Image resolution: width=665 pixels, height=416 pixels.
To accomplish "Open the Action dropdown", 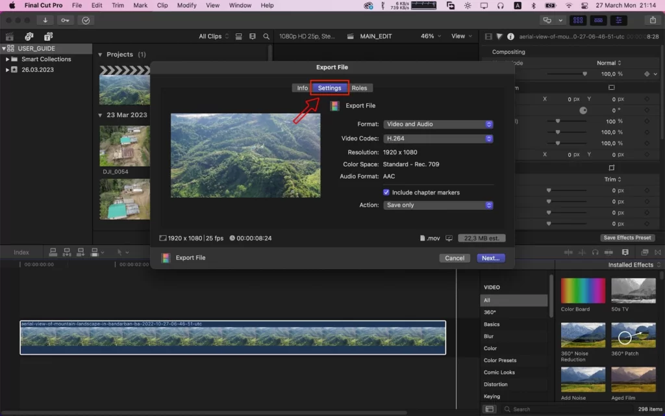I will (438, 205).
